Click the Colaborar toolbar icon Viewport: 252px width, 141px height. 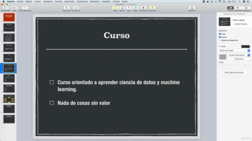tap(192, 8)
